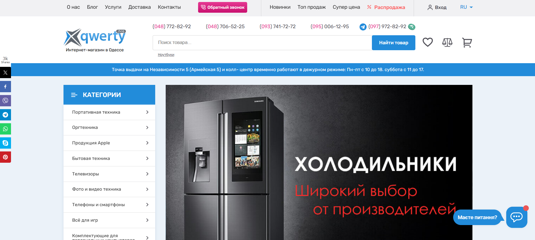Share page via WhatsApp sidebar icon
Viewport: 535px width, 240px height.
[x=5, y=129]
